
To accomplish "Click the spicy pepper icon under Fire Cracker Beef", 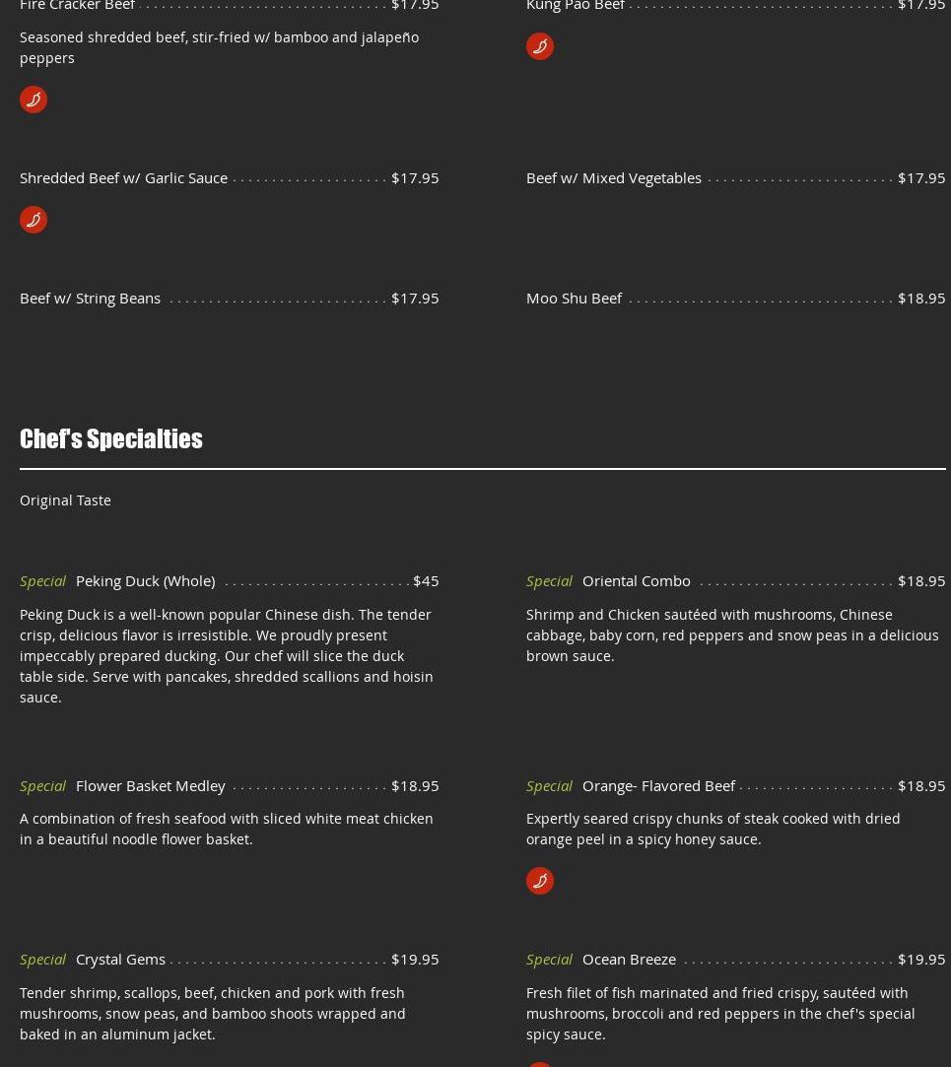I will (x=34, y=100).
